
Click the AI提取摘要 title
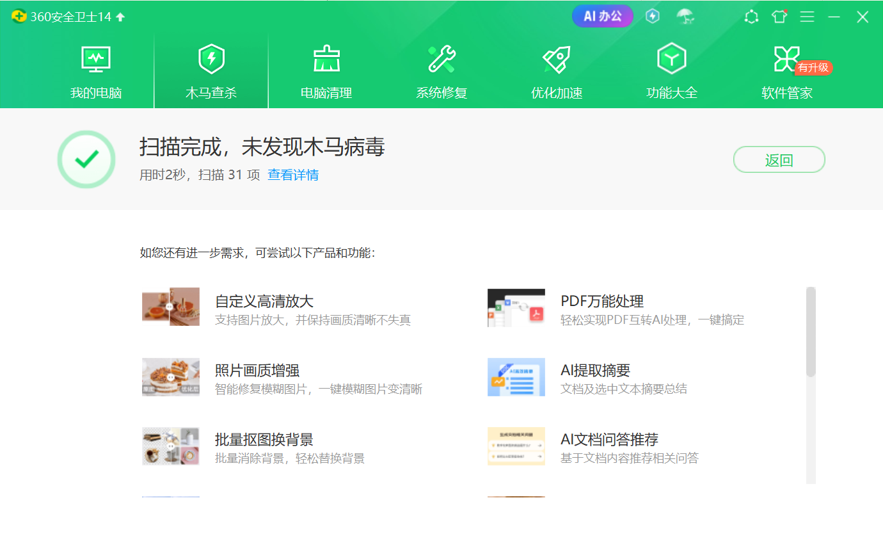[596, 370]
